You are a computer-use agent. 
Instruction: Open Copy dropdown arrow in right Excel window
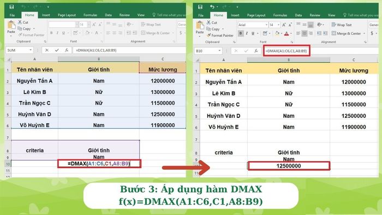[223, 29]
